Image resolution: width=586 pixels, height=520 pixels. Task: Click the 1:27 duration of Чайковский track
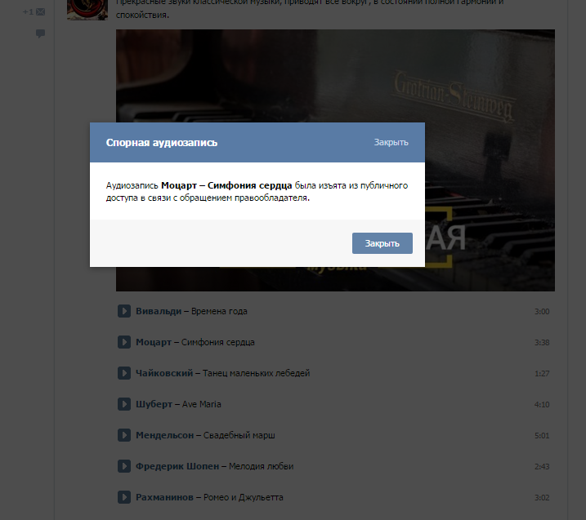click(542, 373)
